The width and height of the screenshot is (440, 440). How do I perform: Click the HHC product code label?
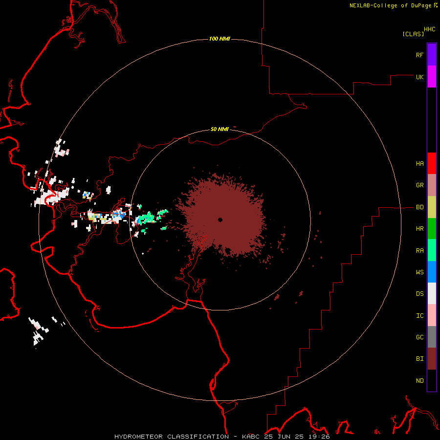[429, 29]
